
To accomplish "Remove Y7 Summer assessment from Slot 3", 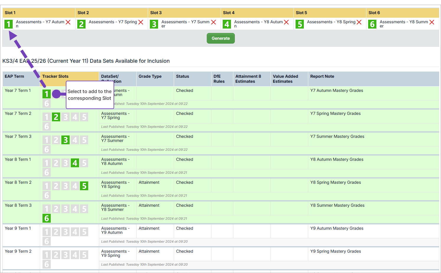I will point(214,22).
